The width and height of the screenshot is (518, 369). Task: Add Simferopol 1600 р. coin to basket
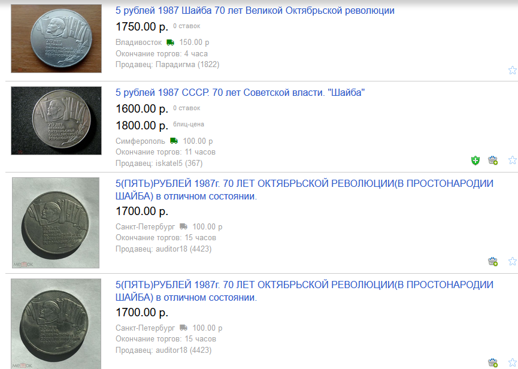point(493,161)
